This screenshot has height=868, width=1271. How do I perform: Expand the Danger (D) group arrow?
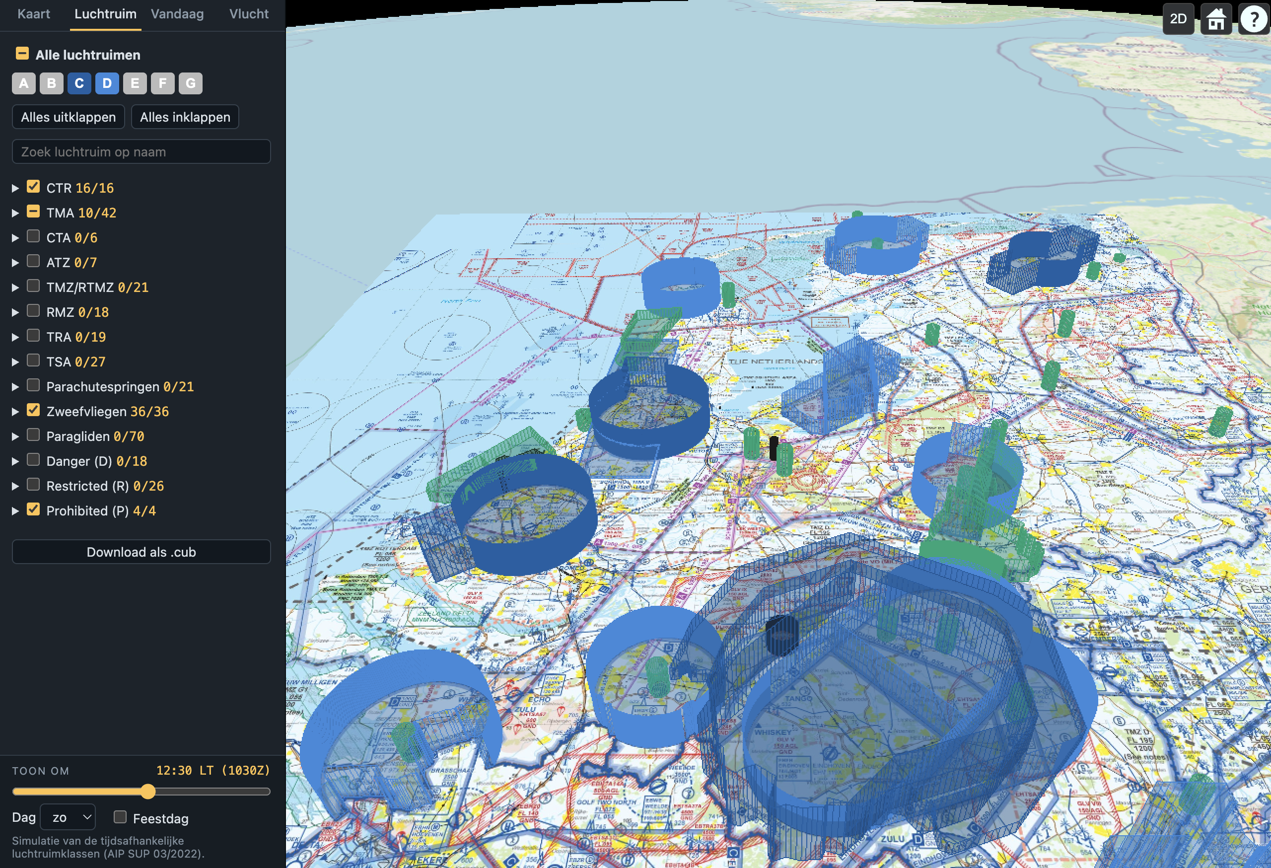coord(15,462)
